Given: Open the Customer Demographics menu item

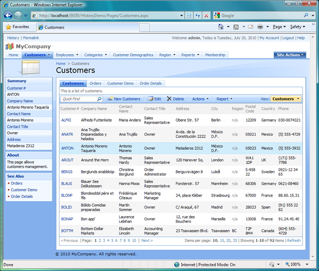Looking at the screenshot, I should click(x=133, y=55).
